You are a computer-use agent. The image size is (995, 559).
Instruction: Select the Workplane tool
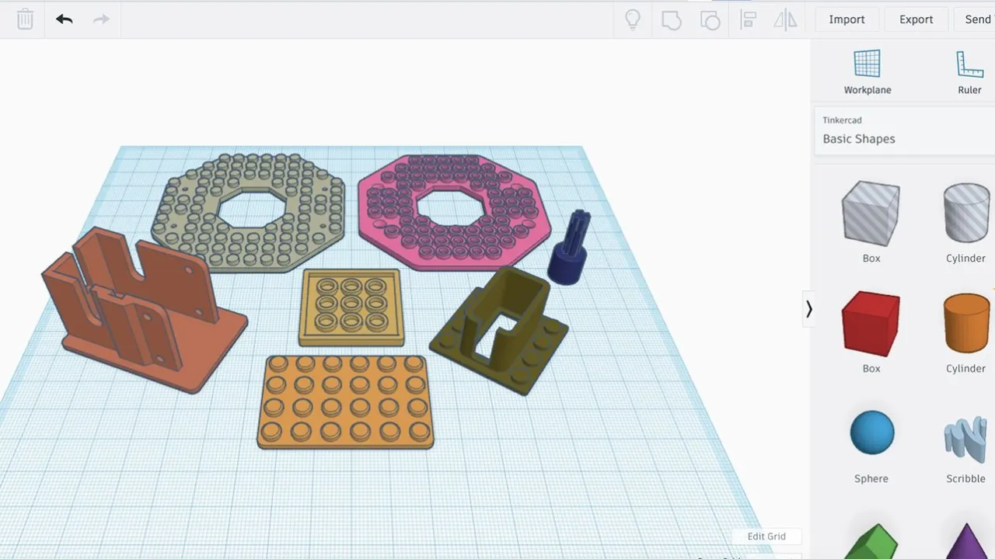click(867, 70)
